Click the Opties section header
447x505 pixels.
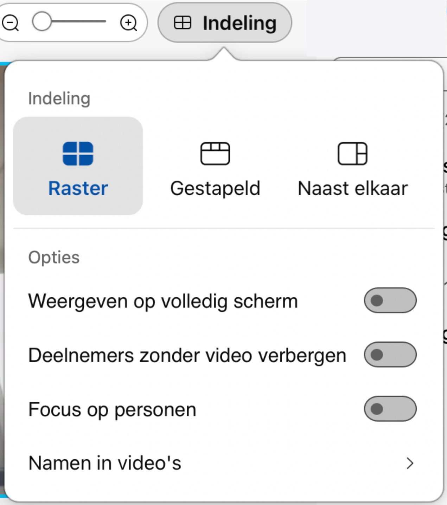(x=53, y=257)
